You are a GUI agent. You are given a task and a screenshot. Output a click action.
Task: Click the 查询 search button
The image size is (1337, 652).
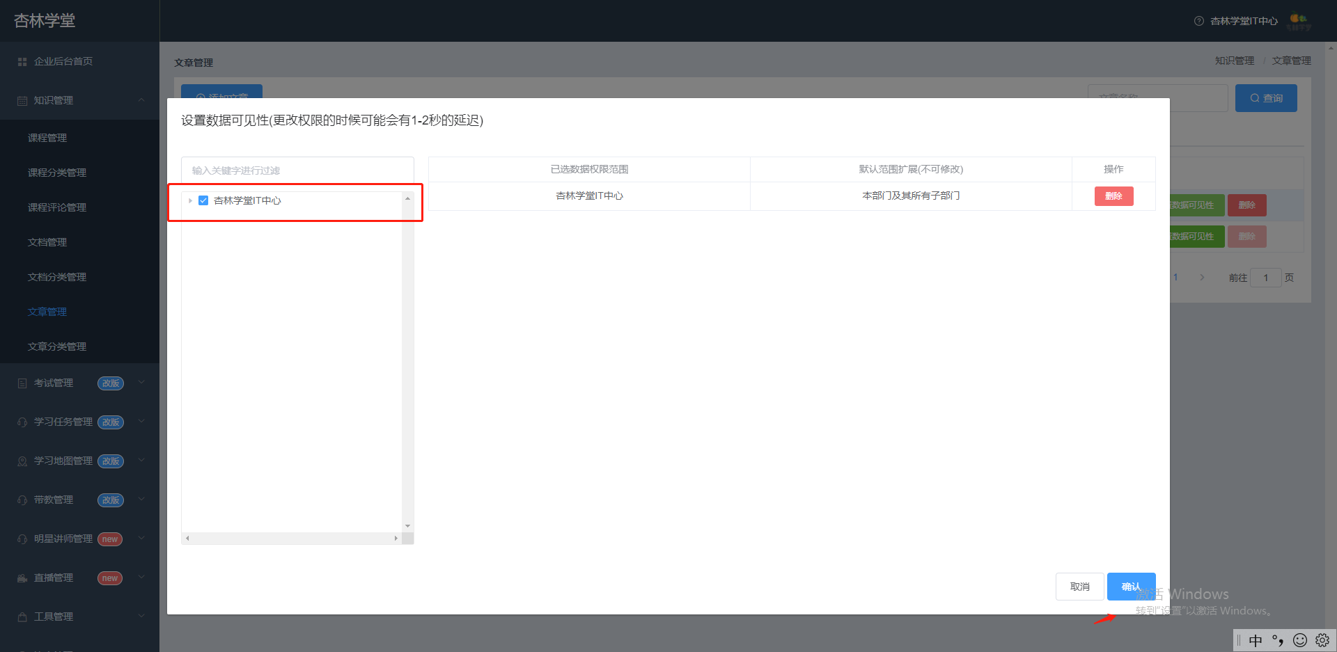tap(1266, 98)
